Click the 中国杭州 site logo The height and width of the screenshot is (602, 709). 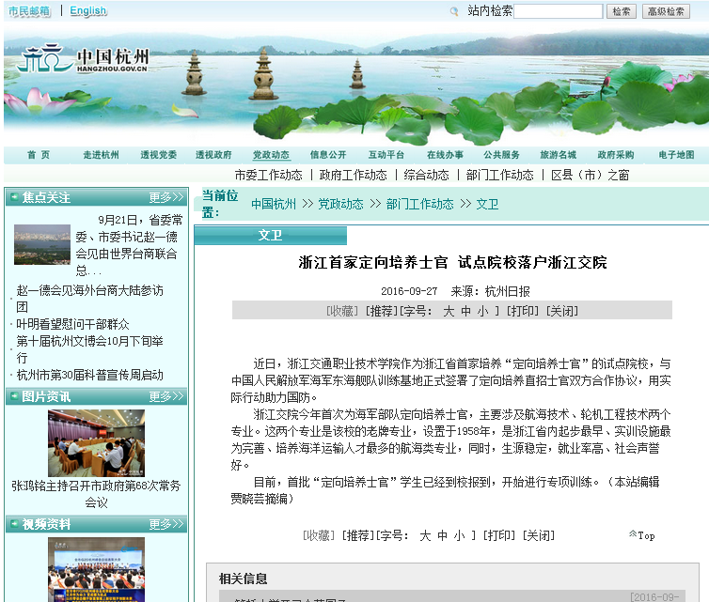pos(83,60)
